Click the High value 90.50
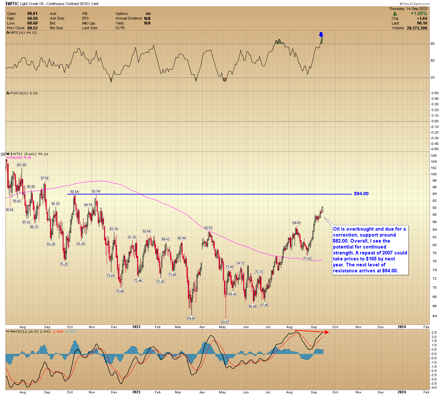The height and width of the screenshot is (395, 444). click(x=32, y=19)
